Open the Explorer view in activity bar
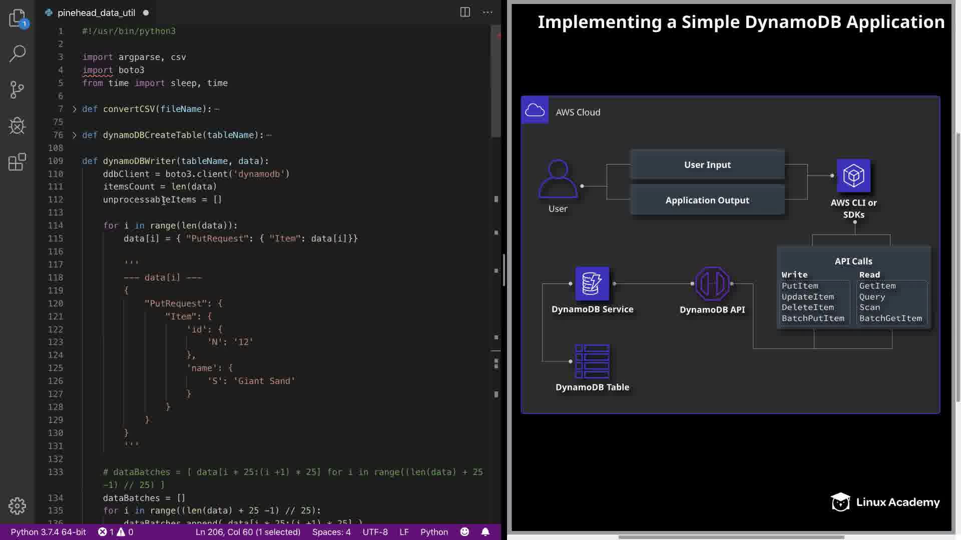Viewport: 961px width, 540px height. [x=17, y=18]
